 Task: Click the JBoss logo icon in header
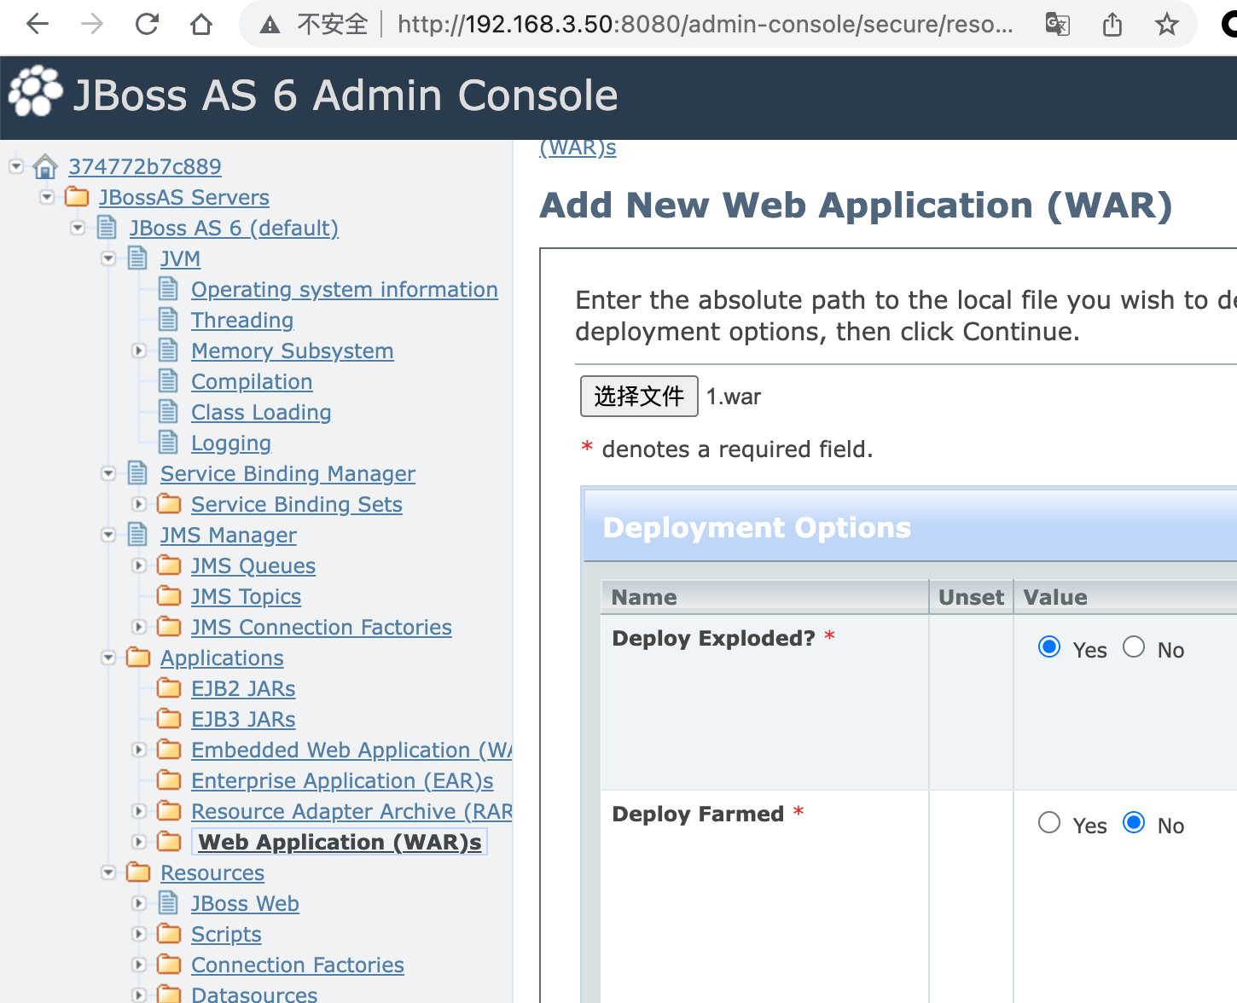[x=35, y=92]
